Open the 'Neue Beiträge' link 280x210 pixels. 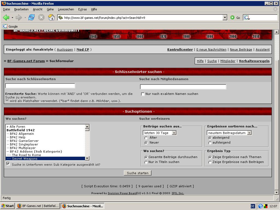(241, 49)
